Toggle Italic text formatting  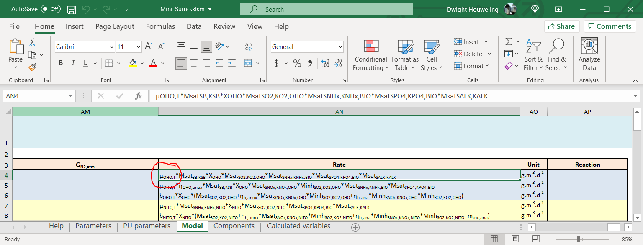tap(73, 63)
